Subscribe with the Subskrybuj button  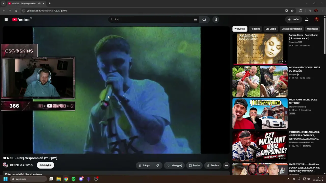(x=45, y=165)
